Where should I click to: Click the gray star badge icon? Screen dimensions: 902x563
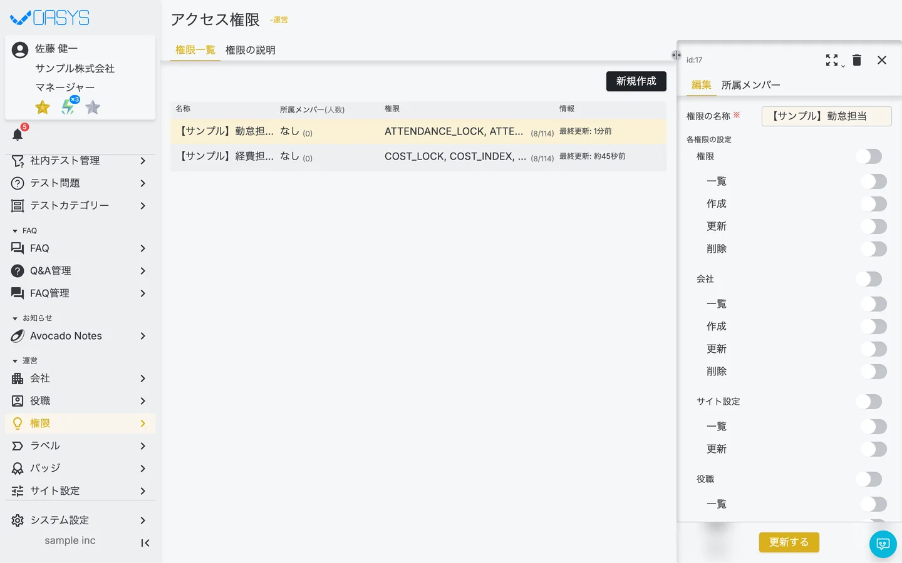(x=93, y=108)
